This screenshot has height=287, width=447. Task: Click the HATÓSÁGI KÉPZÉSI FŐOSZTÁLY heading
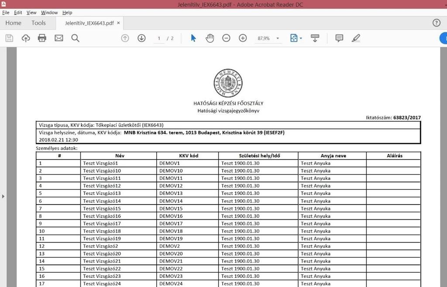(x=228, y=103)
